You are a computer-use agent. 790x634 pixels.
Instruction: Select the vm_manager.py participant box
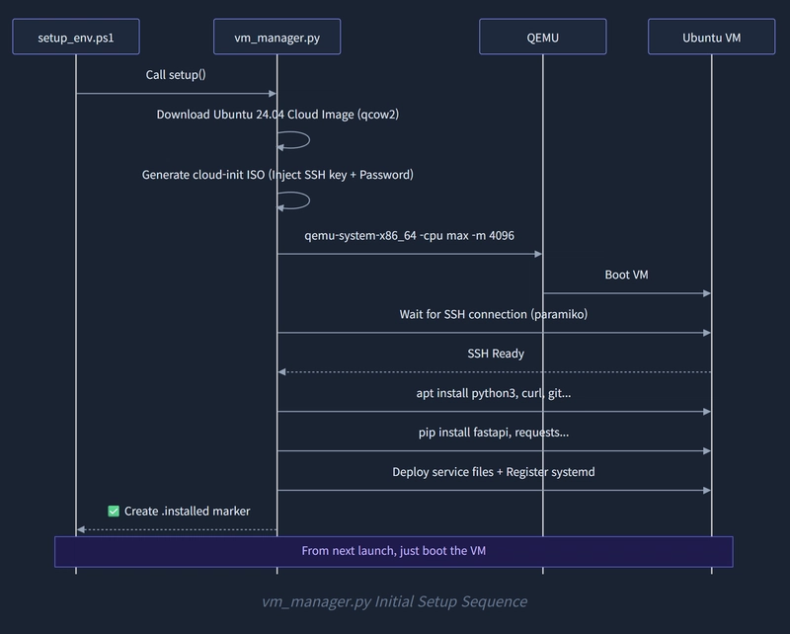click(x=276, y=37)
